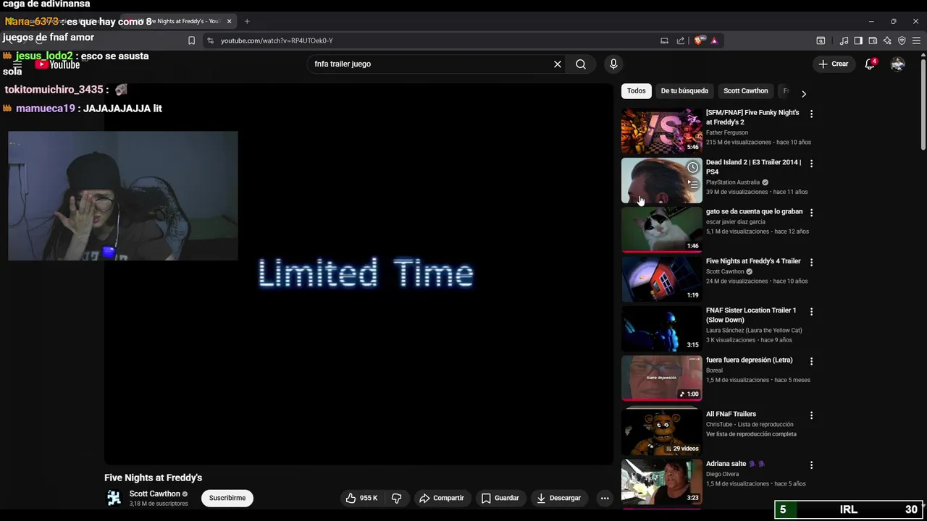Open Scott Cawthon channel name link
This screenshot has height=521, width=927.
[155, 494]
